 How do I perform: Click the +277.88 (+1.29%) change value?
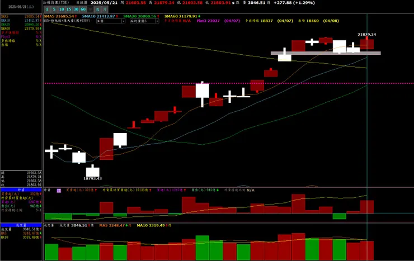coord(294,3)
